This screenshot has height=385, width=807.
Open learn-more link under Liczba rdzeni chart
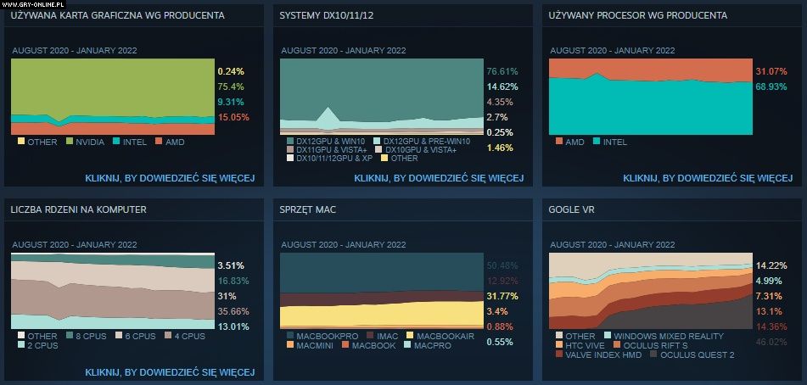pos(170,371)
